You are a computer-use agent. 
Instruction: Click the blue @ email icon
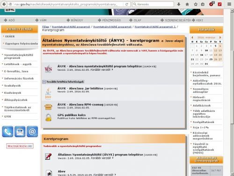pos(32,132)
